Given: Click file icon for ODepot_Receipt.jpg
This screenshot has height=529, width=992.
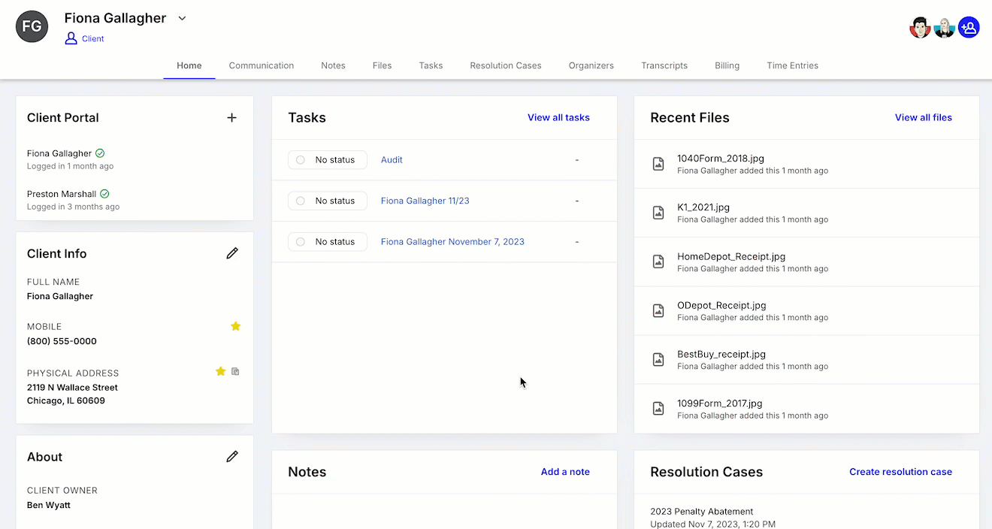Looking at the screenshot, I should tap(658, 310).
